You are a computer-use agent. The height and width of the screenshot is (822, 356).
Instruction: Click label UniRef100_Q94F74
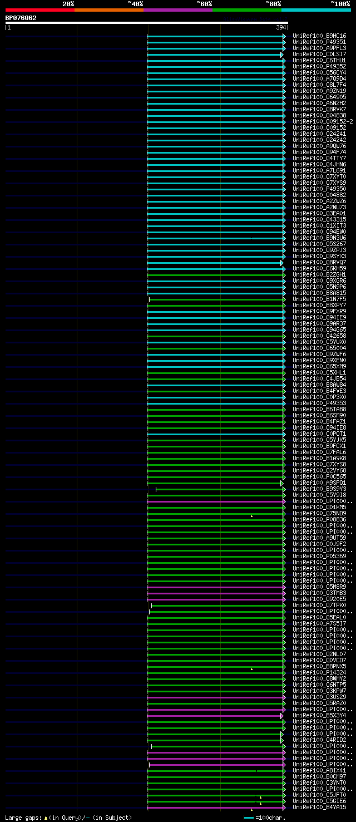319,152
